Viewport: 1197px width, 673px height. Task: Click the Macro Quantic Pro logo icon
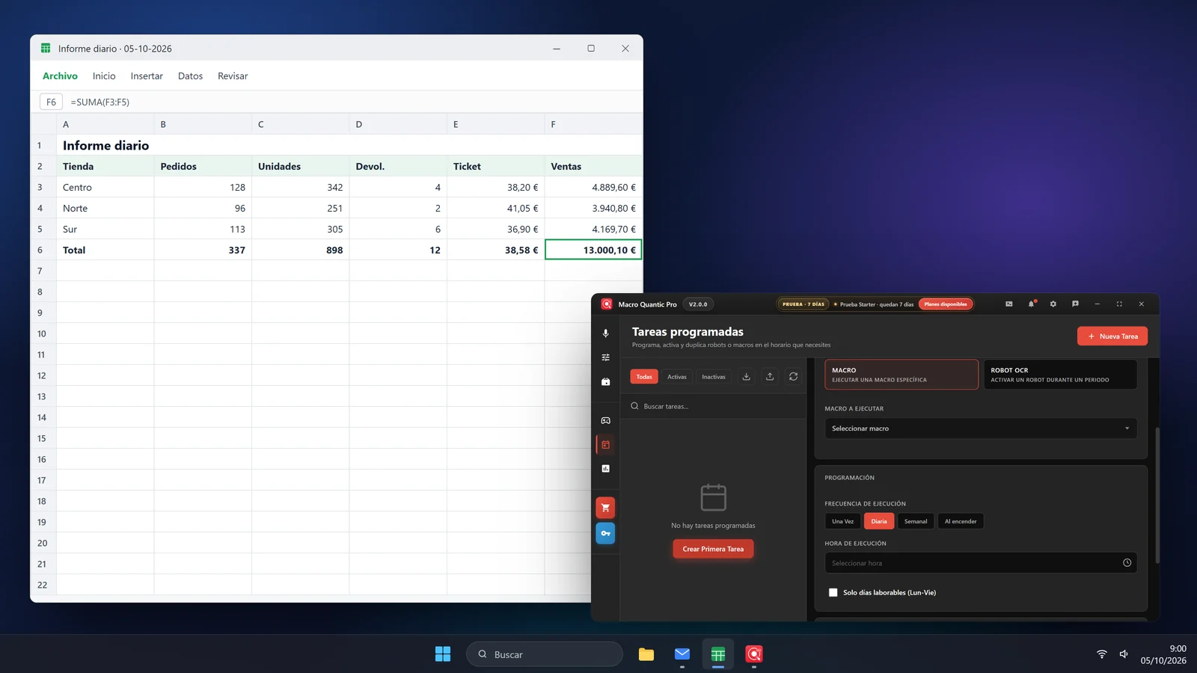point(607,304)
